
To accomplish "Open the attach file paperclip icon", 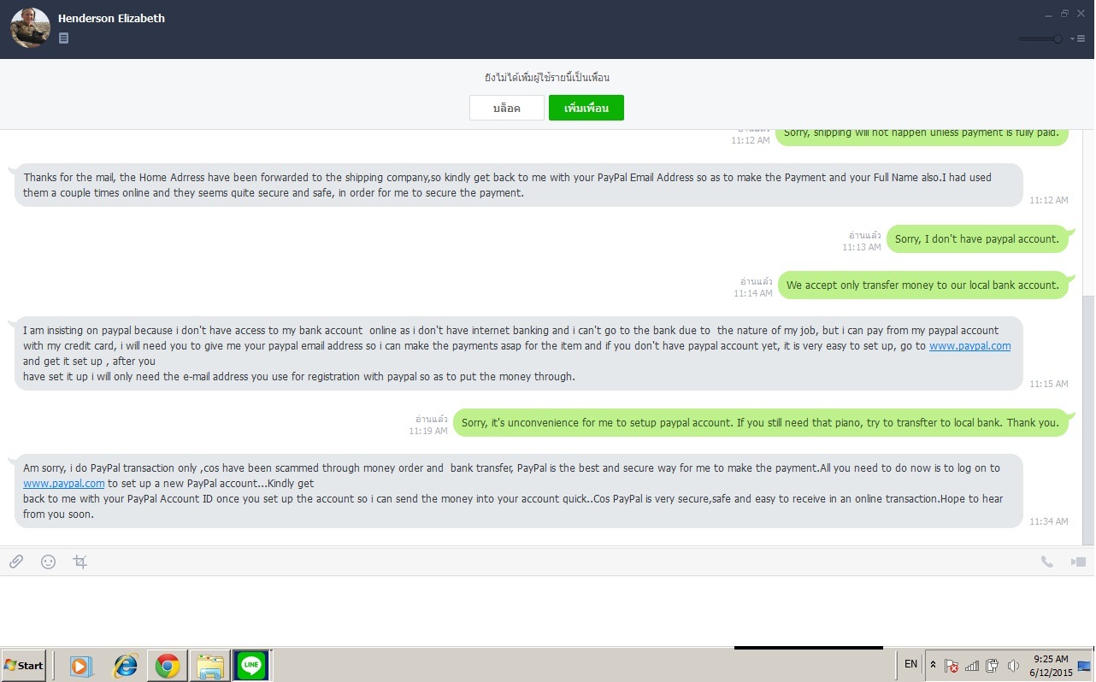I will click(16, 561).
